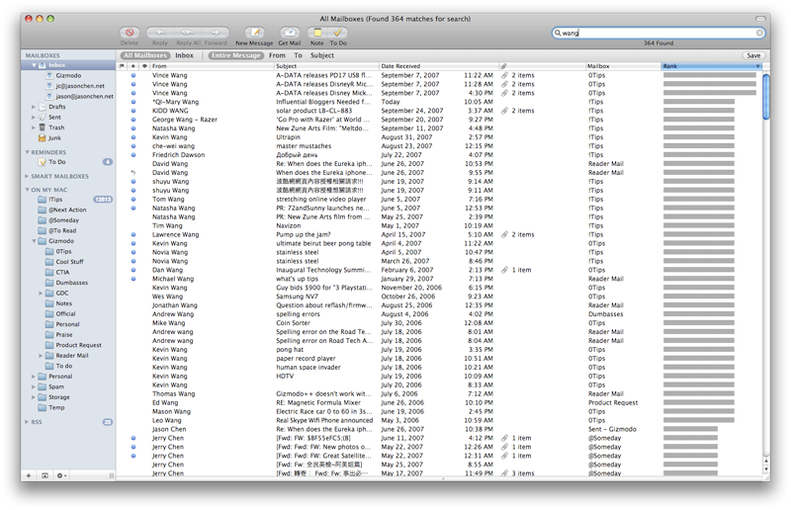Select the Entire Message search filter
Viewport: 791px width, 510px height.
tap(236, 55)
